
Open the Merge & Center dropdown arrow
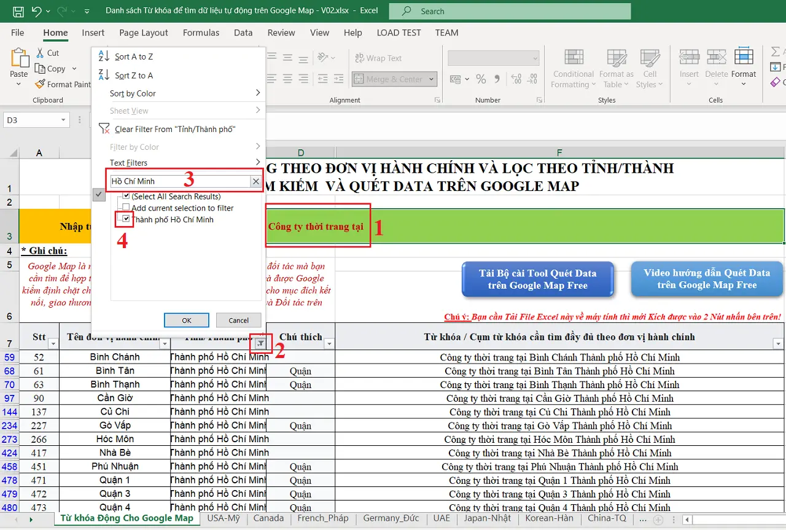pyautogui.click(x=432, y=79)
